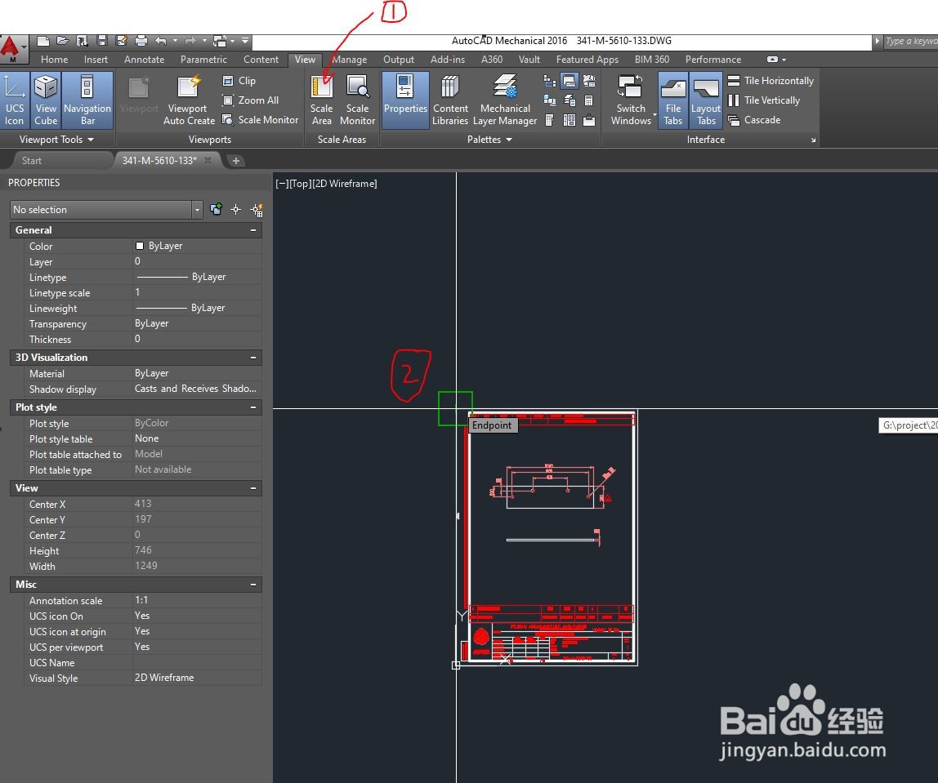Open the Redo history dropdown arrow
Viewport: 938px width, 783px height.
point(204,41)
